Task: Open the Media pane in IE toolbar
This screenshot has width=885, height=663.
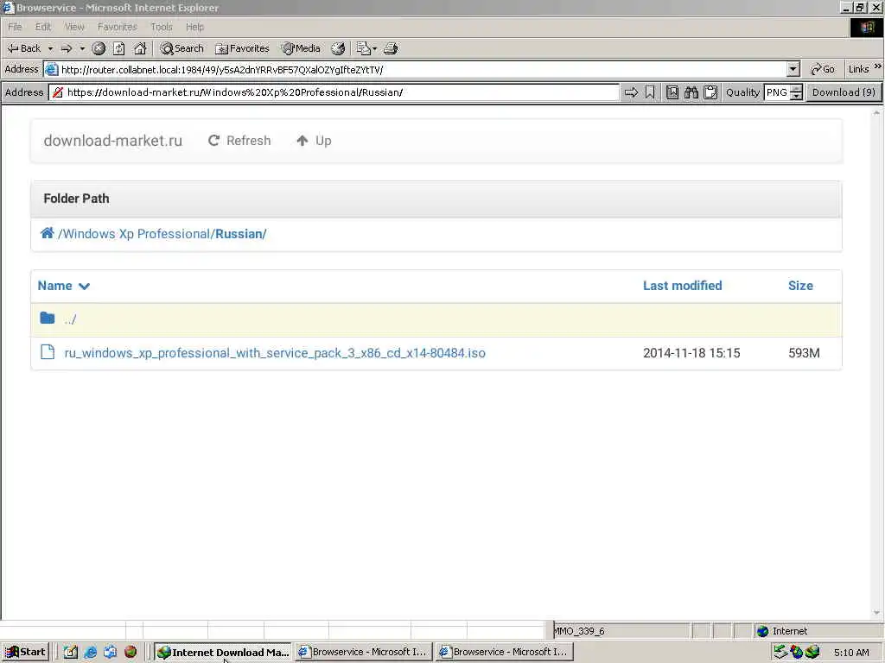Action: 302,48
